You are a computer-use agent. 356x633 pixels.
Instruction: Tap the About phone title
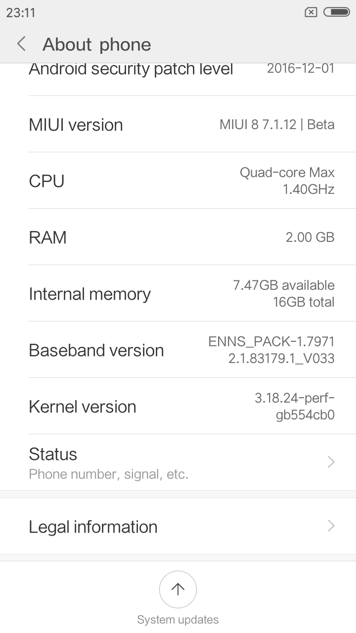96,45
